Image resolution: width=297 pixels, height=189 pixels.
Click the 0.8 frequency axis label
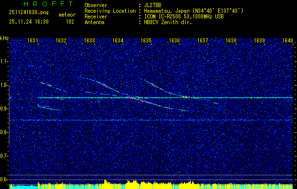pyautogui.click(x=4, y=132)
